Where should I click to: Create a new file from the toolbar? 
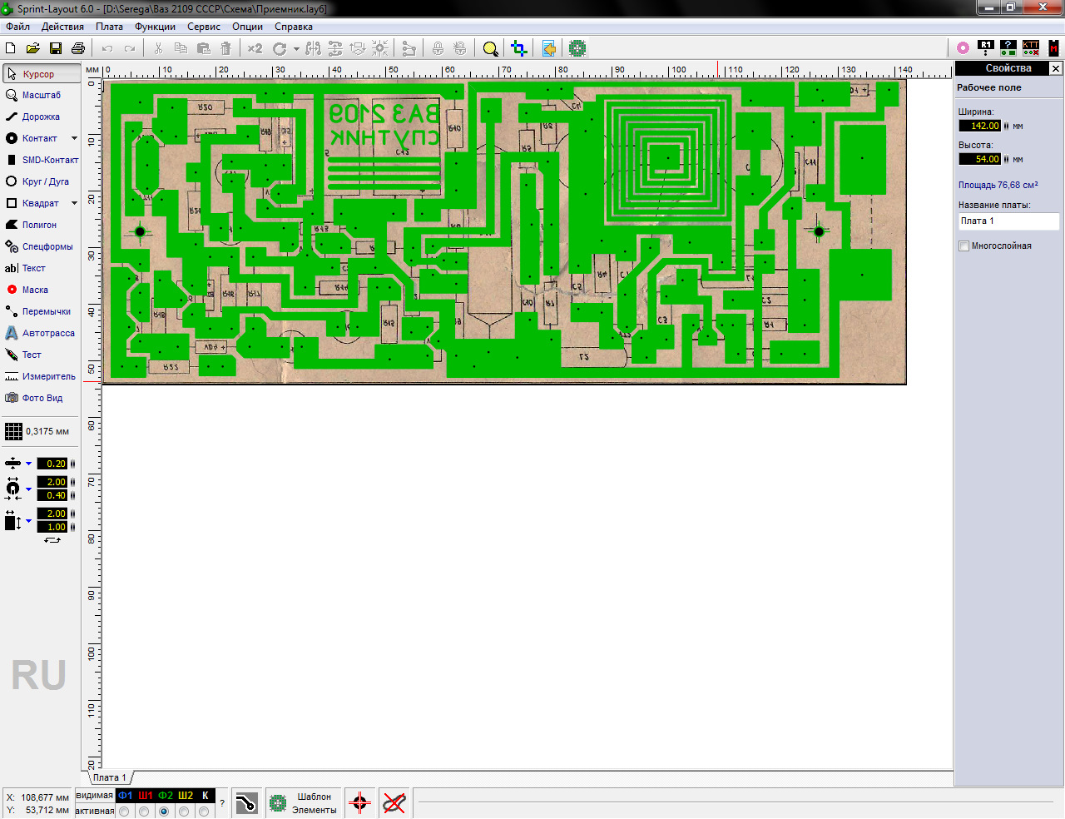point(11,48)
